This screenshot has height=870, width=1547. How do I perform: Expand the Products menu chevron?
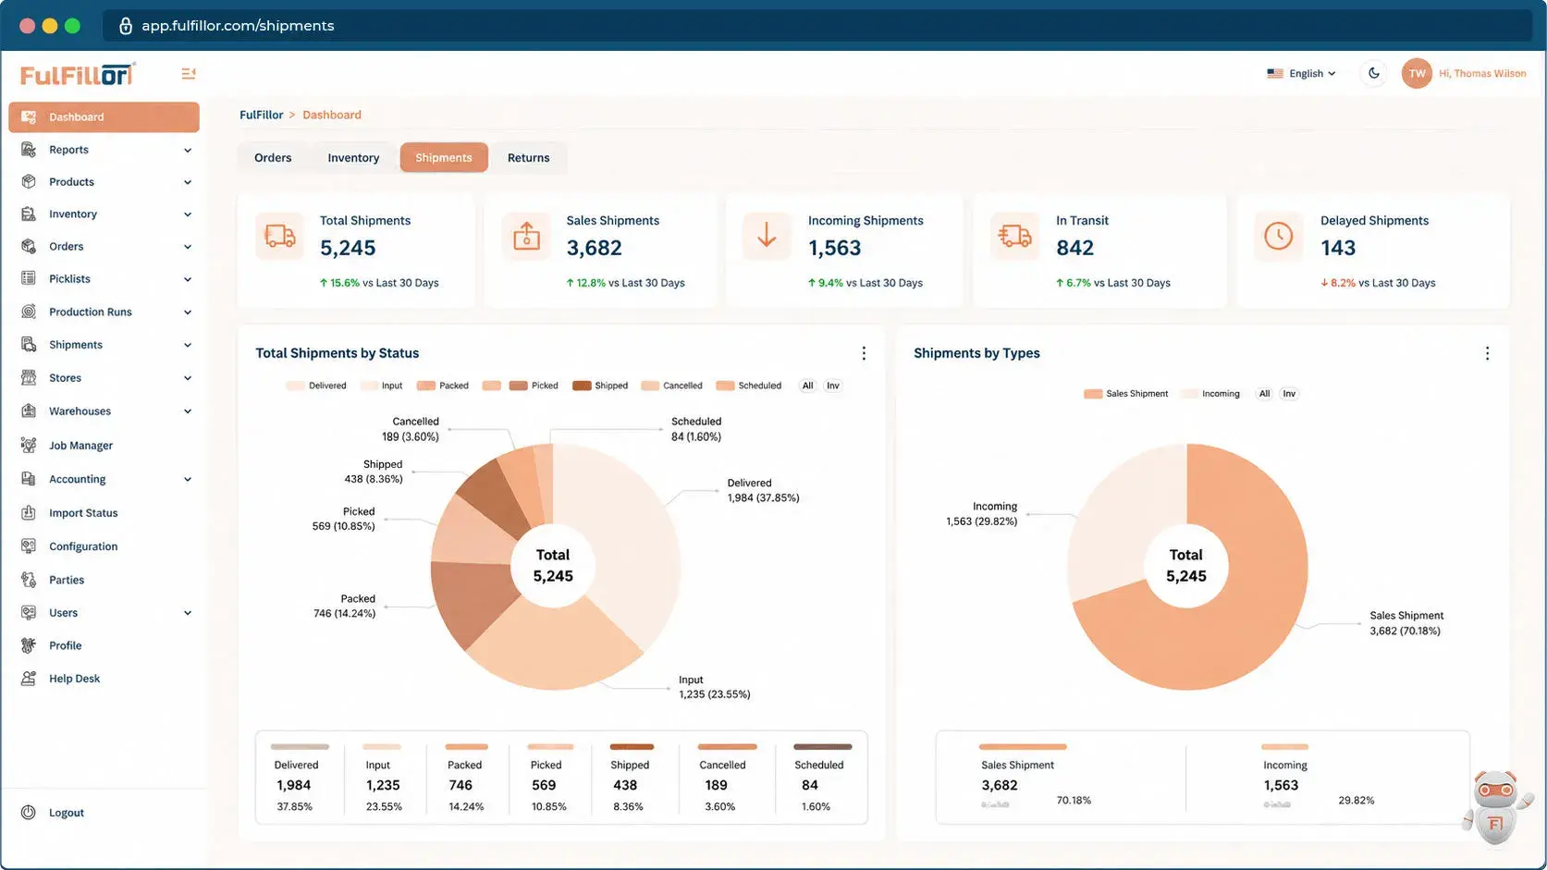point(188,182)
